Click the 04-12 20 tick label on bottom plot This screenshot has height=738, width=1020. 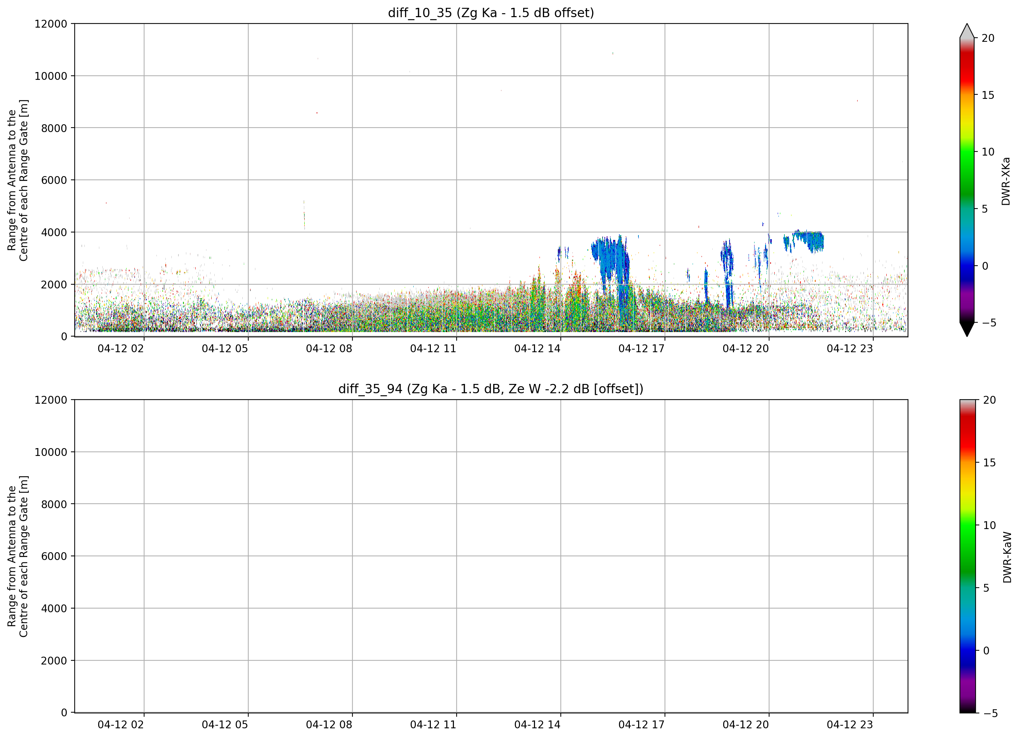(x=746, y=725)
